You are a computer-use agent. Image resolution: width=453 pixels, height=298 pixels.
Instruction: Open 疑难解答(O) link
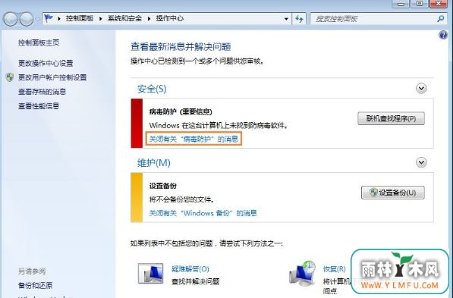[x=190, y=269]
